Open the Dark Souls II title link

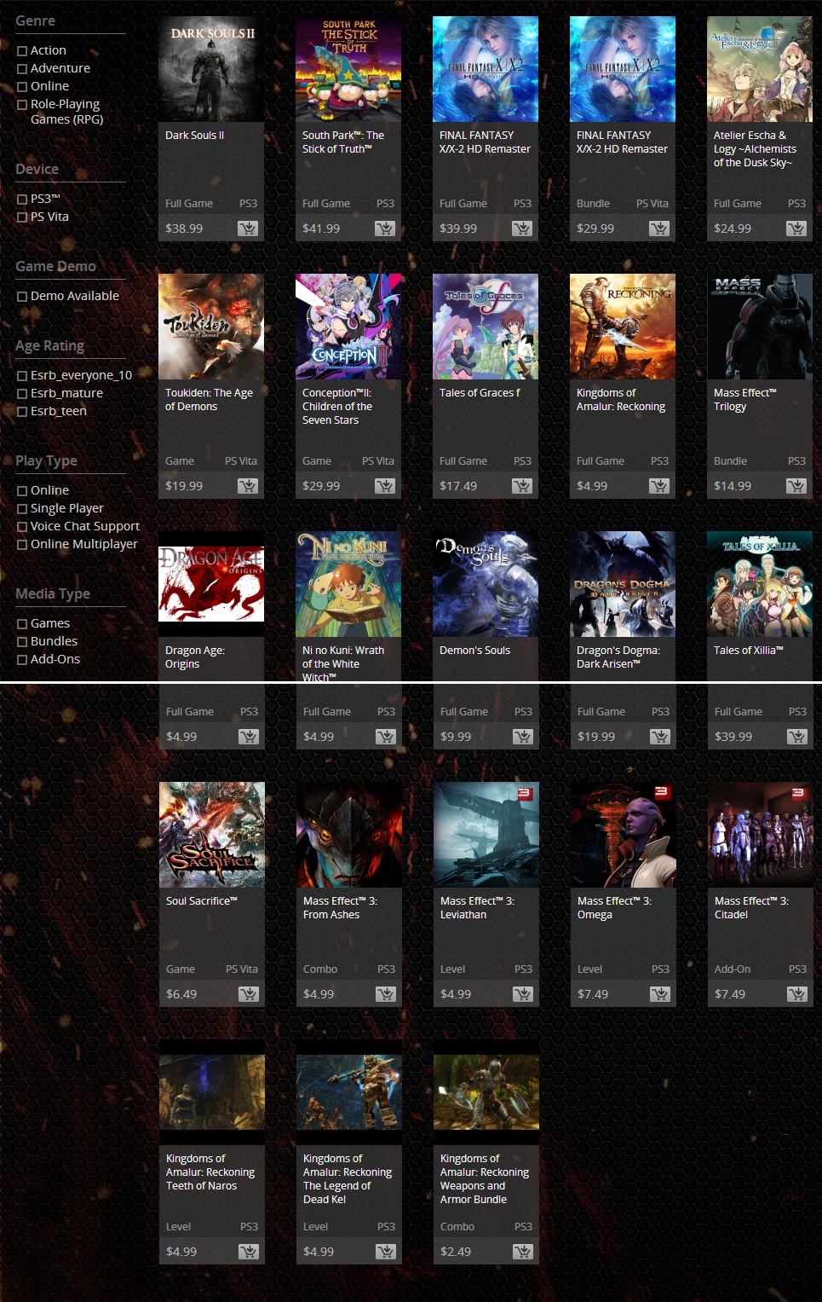tap(194, 135)
